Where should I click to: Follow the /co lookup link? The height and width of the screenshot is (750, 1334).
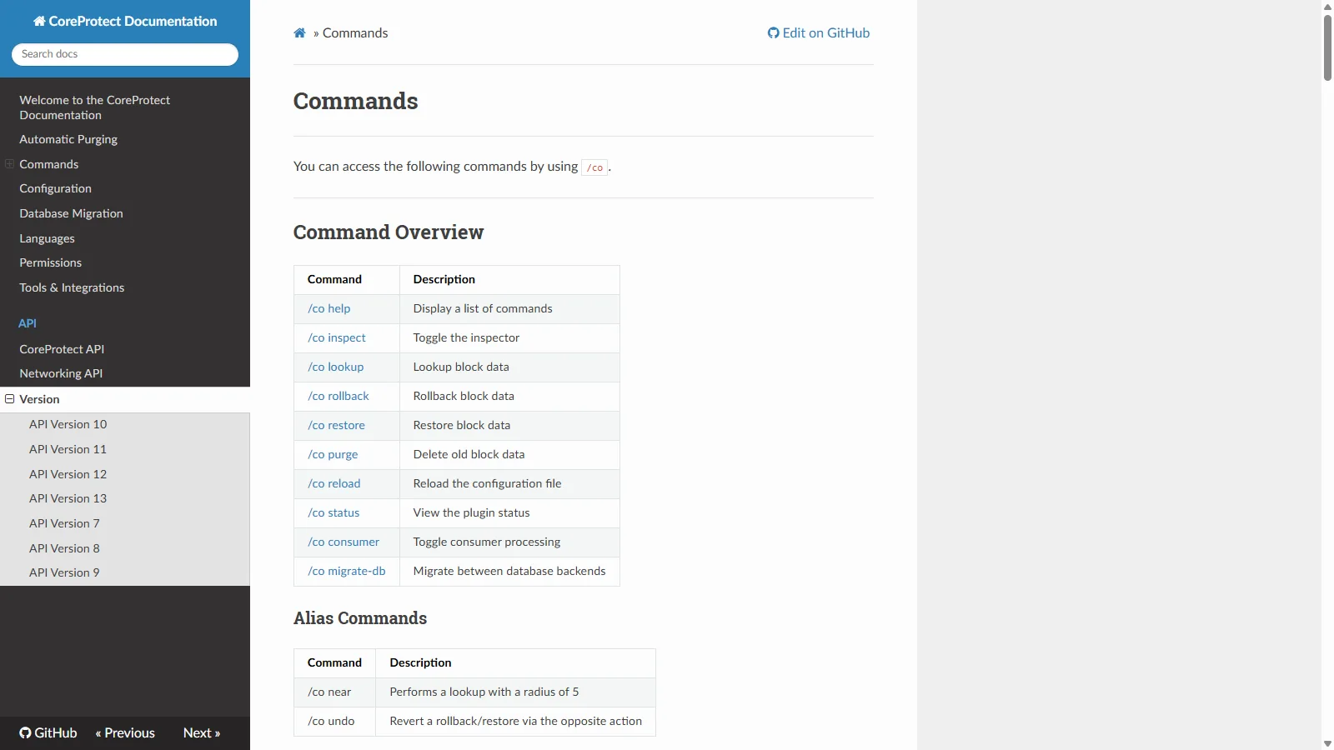point(336,367)
